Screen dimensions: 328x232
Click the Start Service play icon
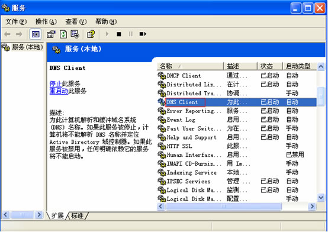point(107,34)
